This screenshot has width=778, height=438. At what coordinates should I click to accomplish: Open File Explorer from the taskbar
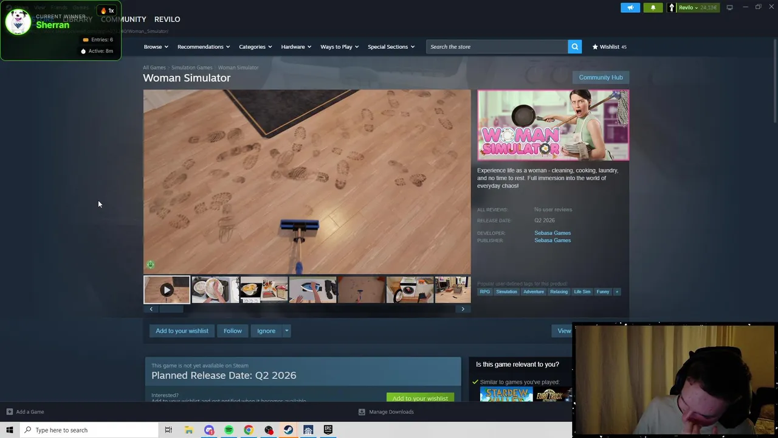(188, 430)
